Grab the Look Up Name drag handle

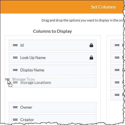15,58
